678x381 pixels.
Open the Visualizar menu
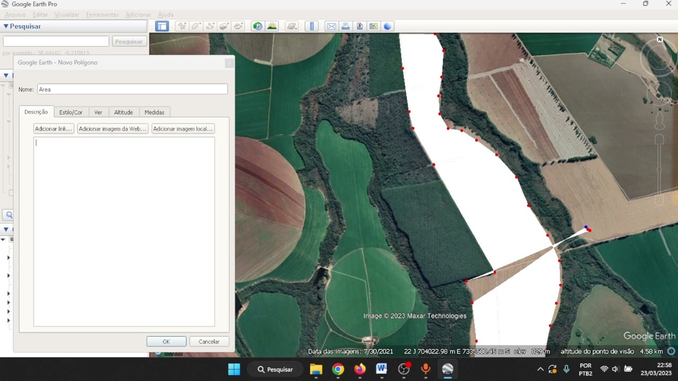click(67, 15)
